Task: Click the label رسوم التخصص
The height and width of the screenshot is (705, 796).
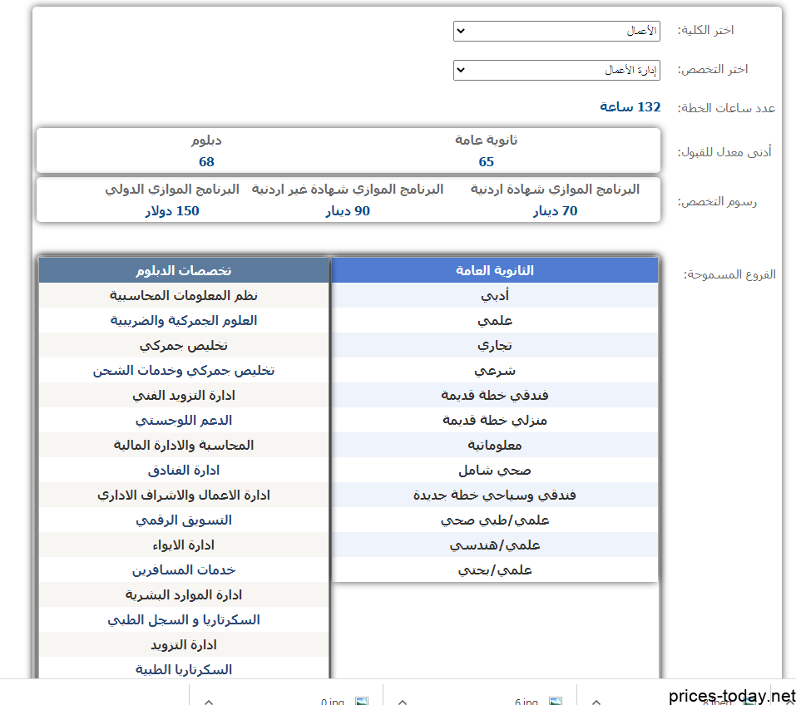Action: 717,202
